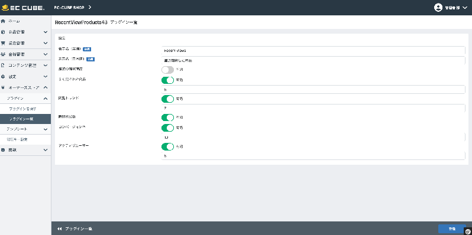Click the 表示名(日本語) text field
This screenshot has height=235, width=472.
coord(313,60)
